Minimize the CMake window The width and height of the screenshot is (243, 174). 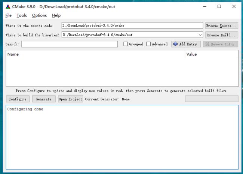pos(205,6)
